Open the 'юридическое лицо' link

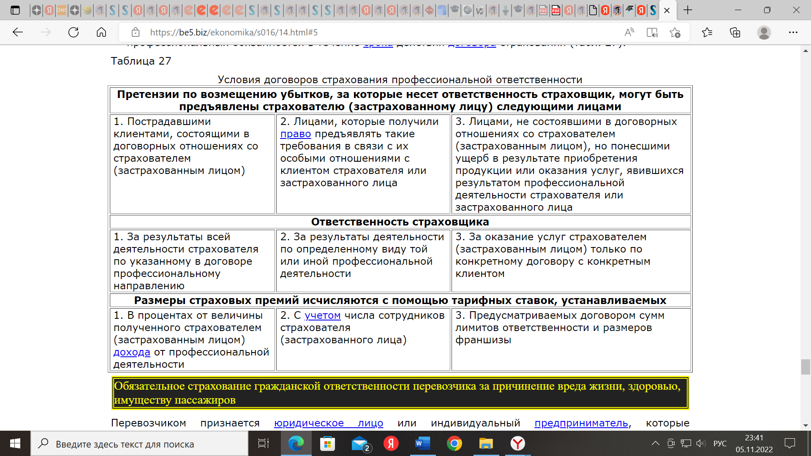[329, 423]
